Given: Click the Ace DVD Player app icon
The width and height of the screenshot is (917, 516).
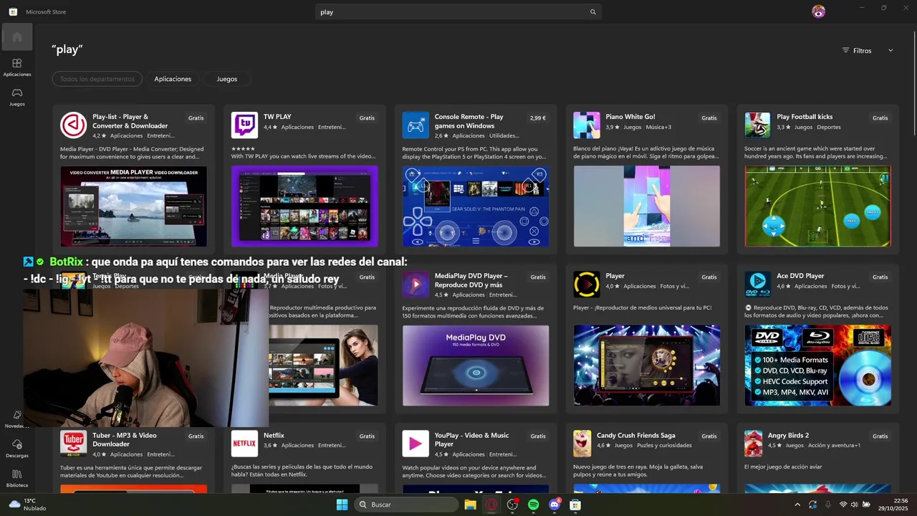Looking at the screenshot, I should [758, 285].
